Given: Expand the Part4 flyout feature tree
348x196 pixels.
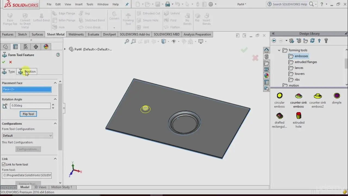Looking at the screenshot, I should pyautogui.click(x=65, y=49).
